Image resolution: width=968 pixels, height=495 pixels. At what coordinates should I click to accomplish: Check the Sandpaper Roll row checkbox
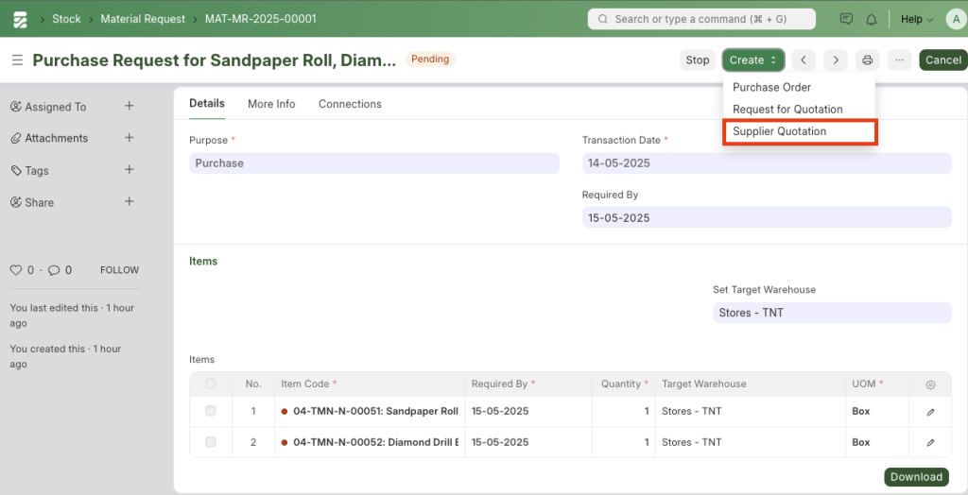coord(211,411)
